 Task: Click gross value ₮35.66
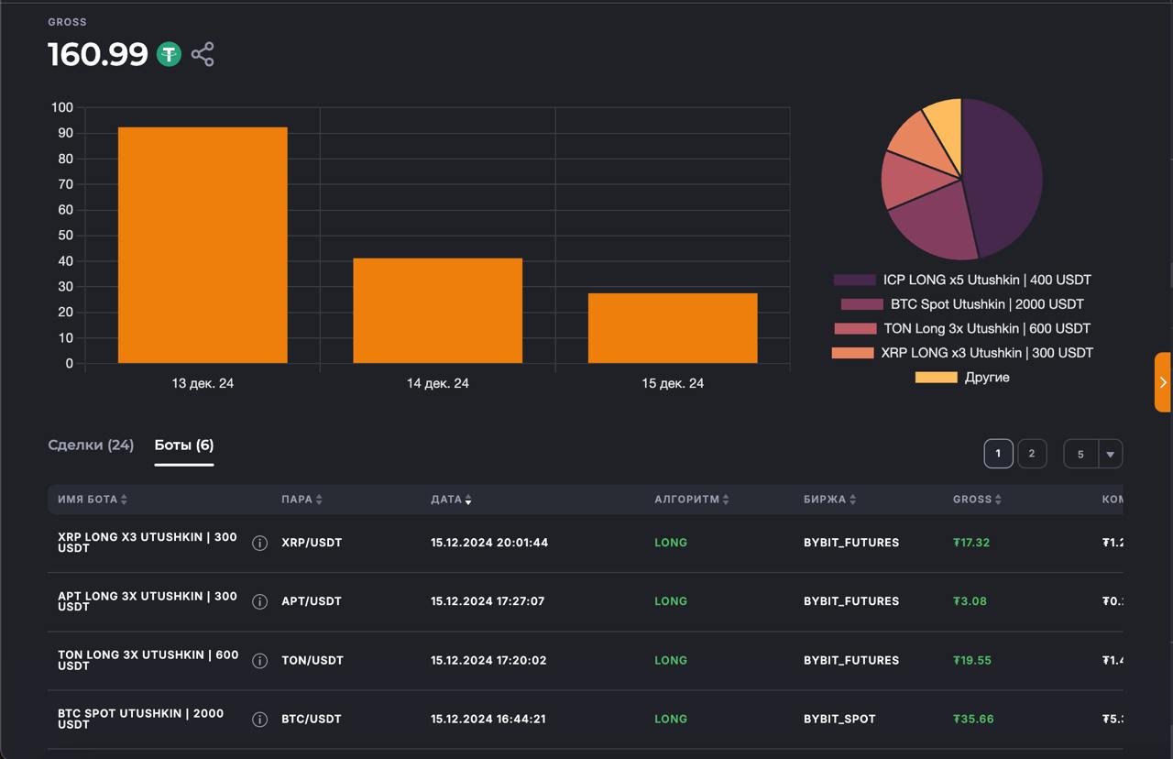(973, 719)
